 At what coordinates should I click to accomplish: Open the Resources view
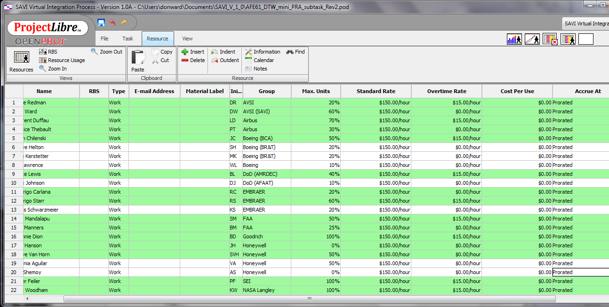[21, 61]
